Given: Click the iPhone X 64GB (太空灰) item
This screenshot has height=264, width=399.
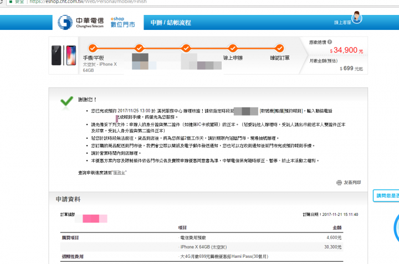Looking at the screenshot, I should [x=203, y=247].
